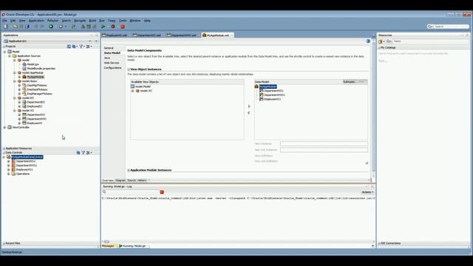The width and height of the screenshot is (473, 266).
Task: Switch to the History tab below editor
Action: point(142,180)
